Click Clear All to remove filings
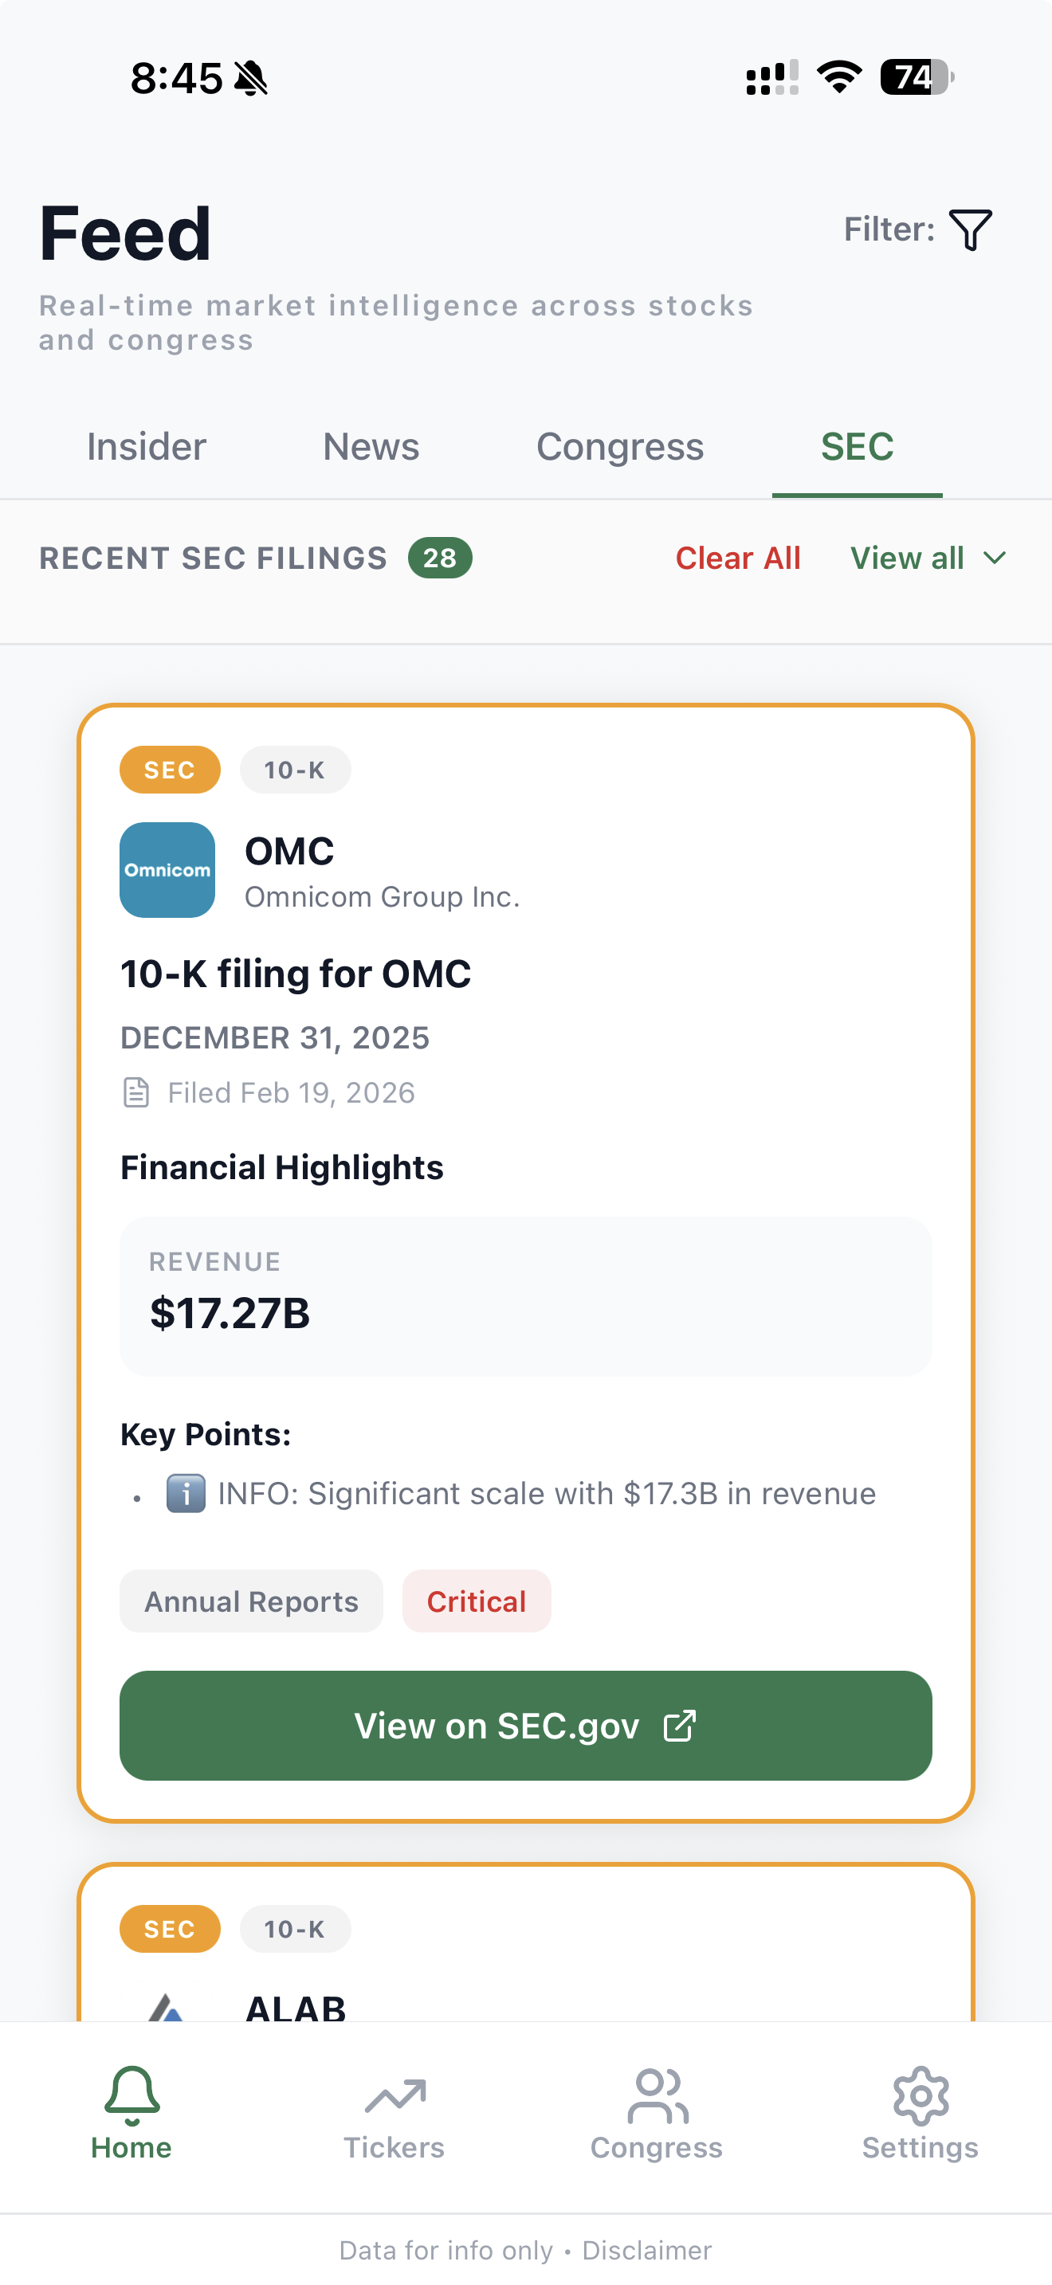 738,558
